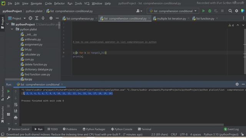
Task: Click 4 spaces indent setting
Action: [196, 135]
